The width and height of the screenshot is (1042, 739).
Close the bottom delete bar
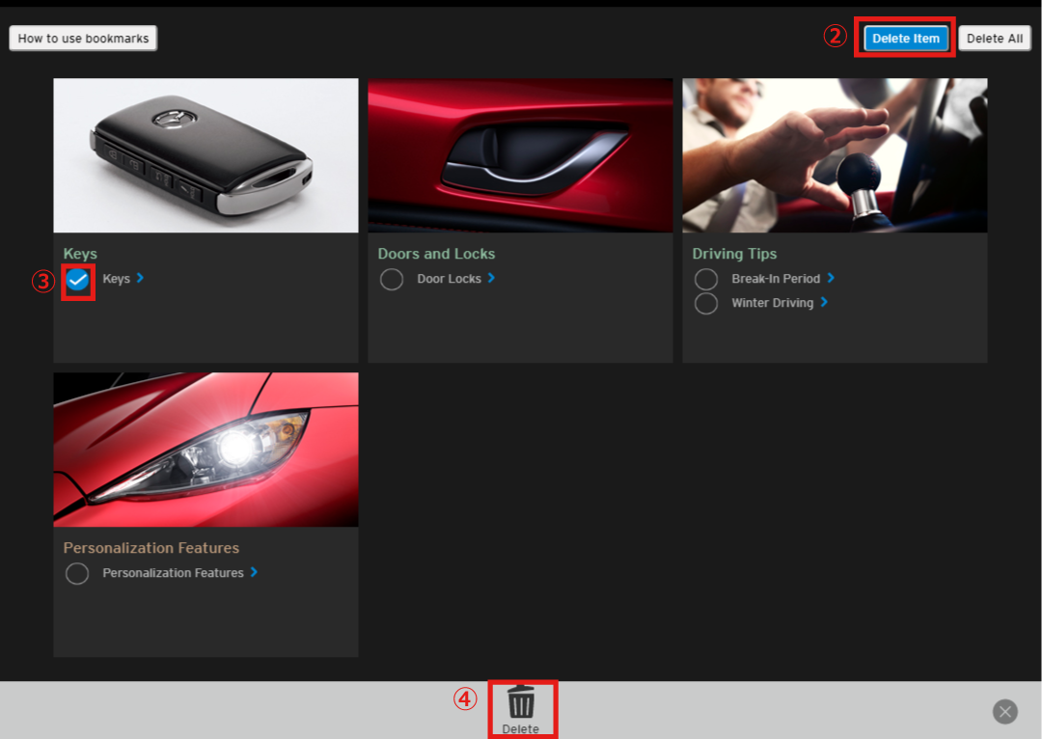pyautogui.click(x=1005, y=712)
